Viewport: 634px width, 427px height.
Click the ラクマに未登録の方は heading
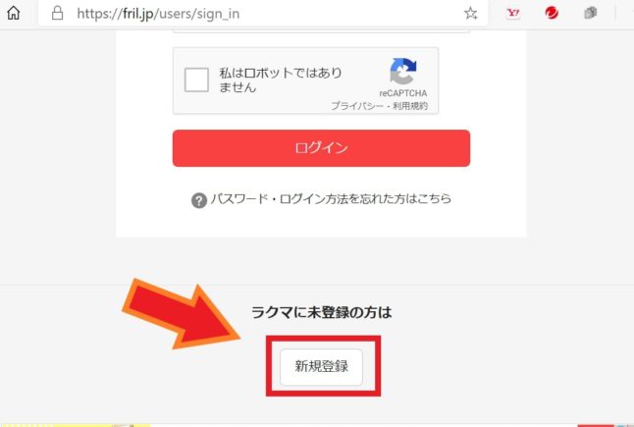[322, 312]
